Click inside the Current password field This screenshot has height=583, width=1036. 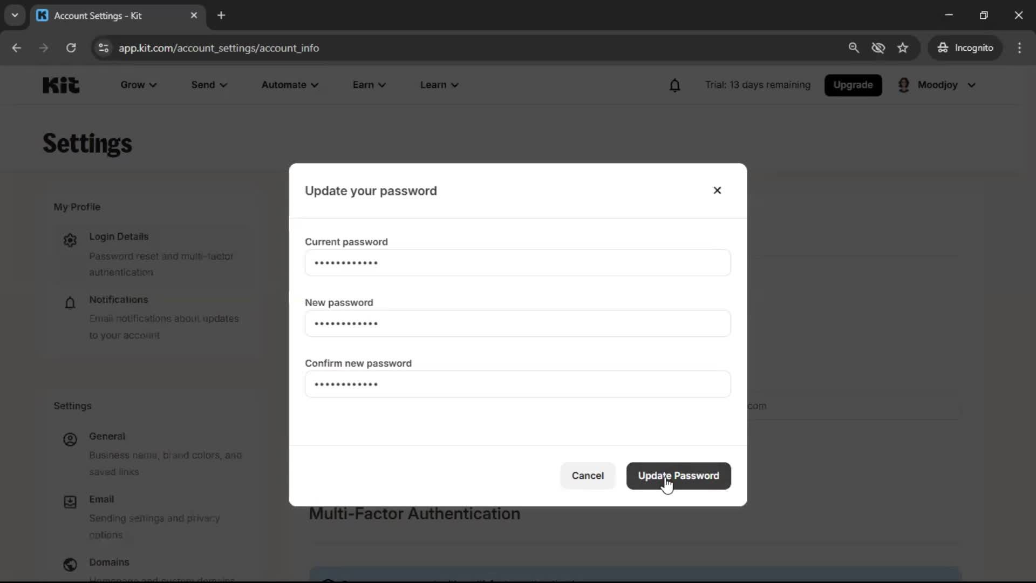[x=517, y=263]
